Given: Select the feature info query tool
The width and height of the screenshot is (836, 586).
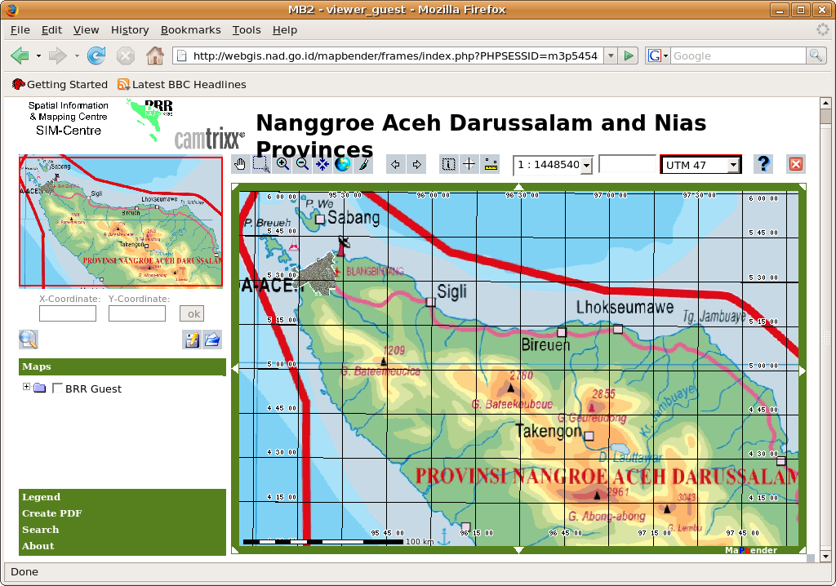Looking at the screenshot, I should [448, 164].
